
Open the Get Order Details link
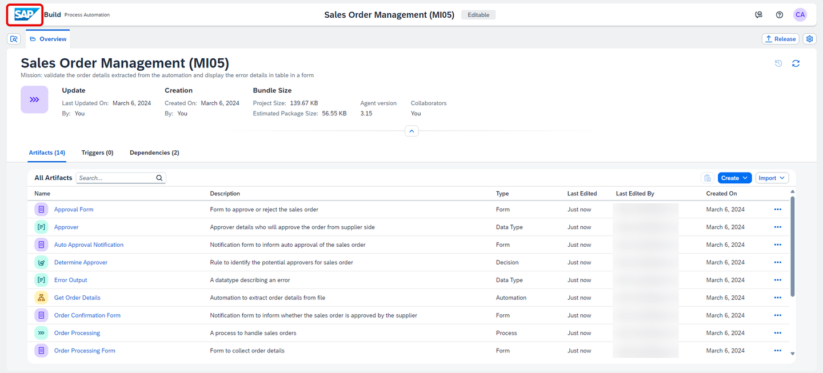[x=77, y=298]
